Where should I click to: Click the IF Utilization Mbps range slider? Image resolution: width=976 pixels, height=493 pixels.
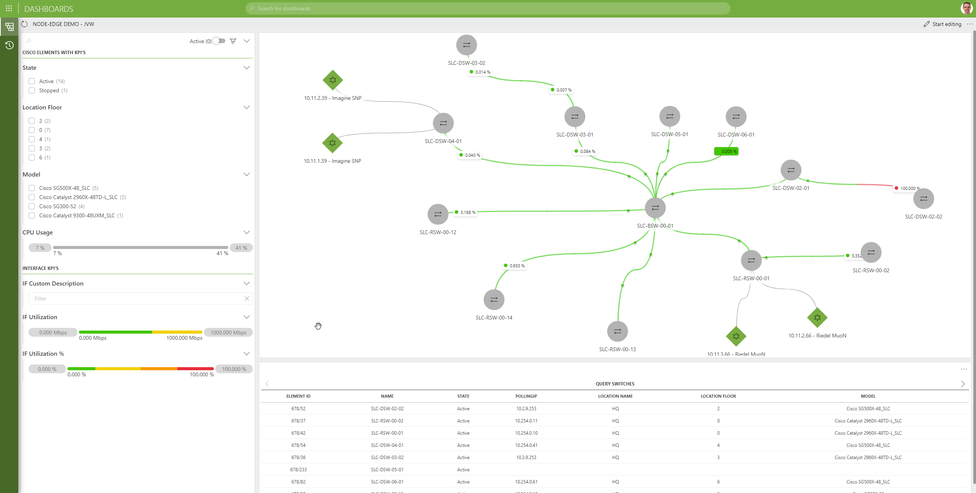(x=140, y=332)
